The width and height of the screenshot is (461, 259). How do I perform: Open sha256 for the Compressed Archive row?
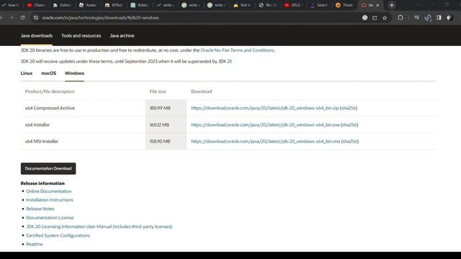click(x=349, y=108)
